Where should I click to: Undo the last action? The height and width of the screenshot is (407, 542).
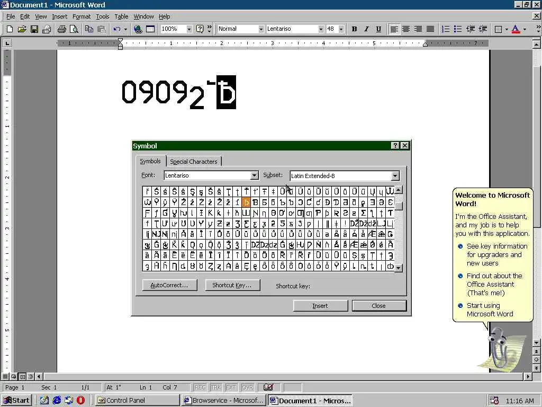tap(116, 29)
